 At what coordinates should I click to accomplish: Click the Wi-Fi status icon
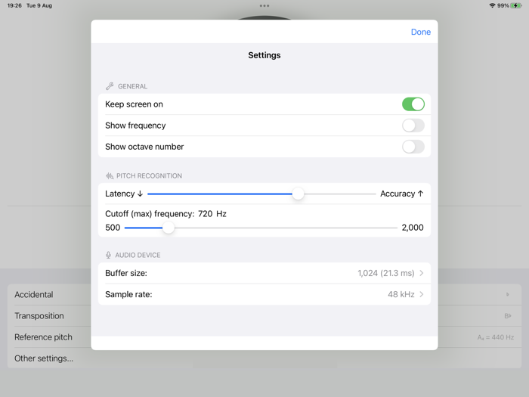pos(492,5)
